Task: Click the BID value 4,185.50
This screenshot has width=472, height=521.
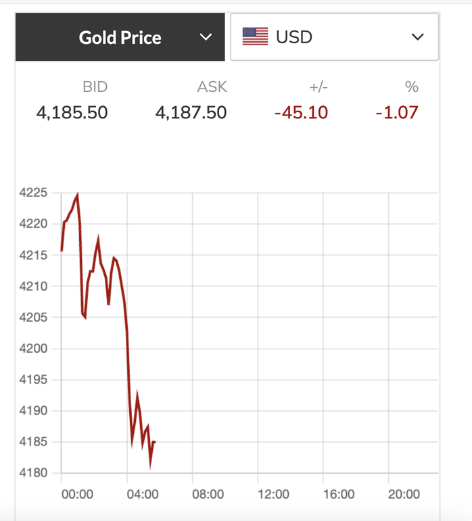Action: 72,112
